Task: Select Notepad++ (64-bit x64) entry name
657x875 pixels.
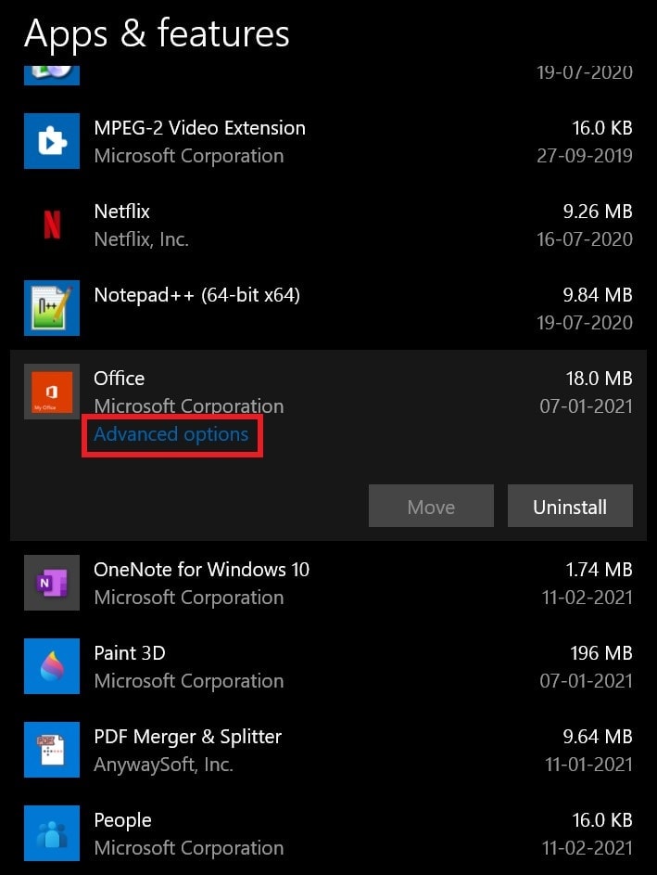Action: [x=197, y=295]
